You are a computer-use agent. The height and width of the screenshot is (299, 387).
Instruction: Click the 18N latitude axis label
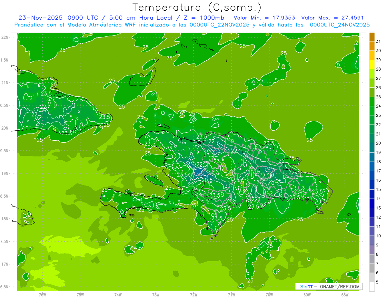tap(5, 219)
